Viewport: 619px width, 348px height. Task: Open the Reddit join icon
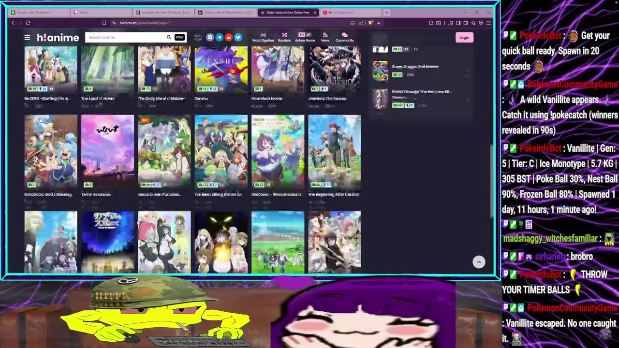tap(228, 37)
